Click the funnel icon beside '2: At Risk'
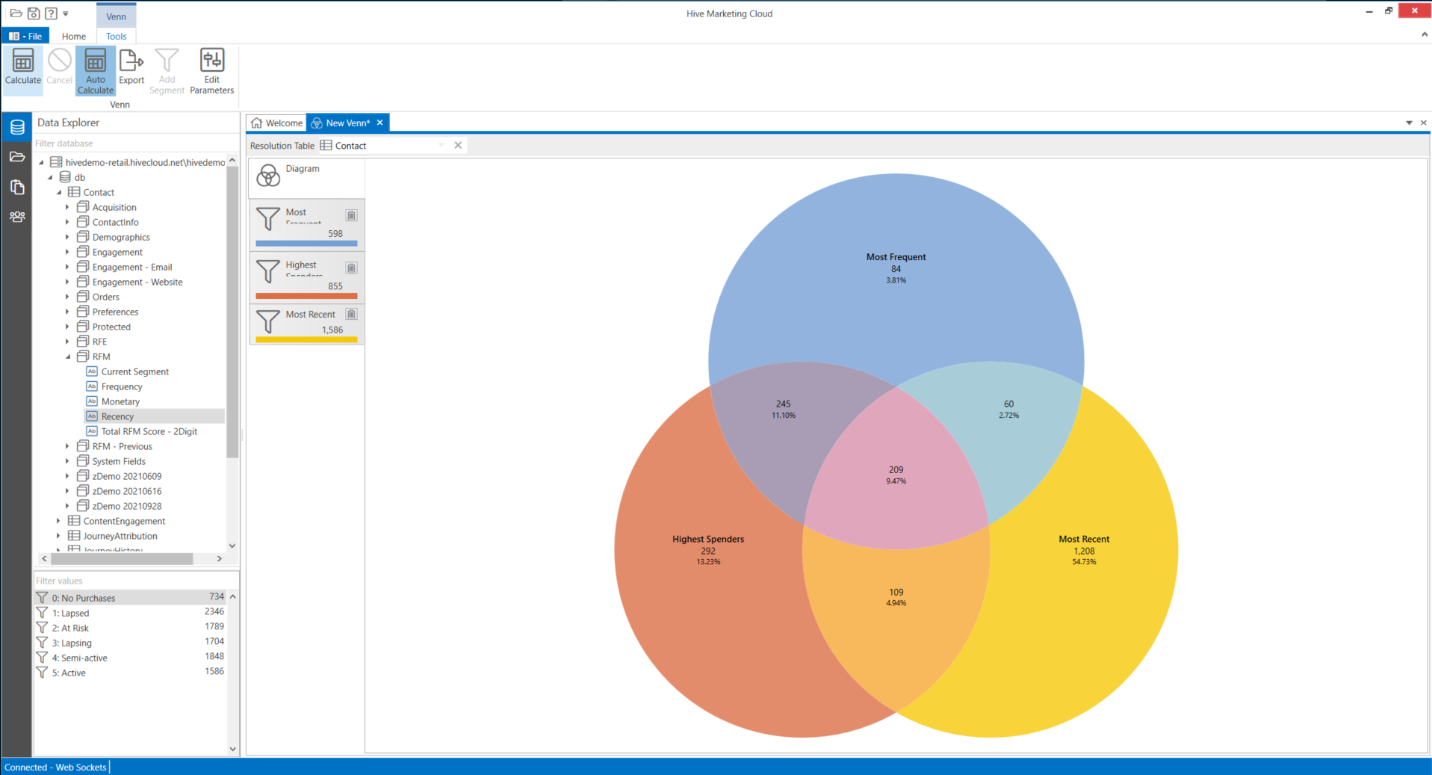Viewport: 1432px width, 775px height. pos(43,628)
